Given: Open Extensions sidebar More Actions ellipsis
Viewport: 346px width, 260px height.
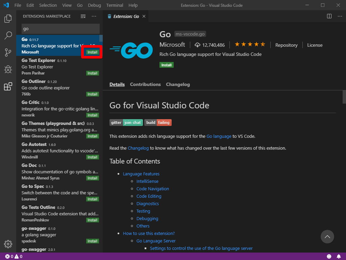Looking at the screenshot, I should [x=94, y=16].
